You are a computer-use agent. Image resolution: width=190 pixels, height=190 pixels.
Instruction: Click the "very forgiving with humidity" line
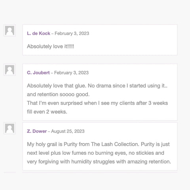point(99,161)
